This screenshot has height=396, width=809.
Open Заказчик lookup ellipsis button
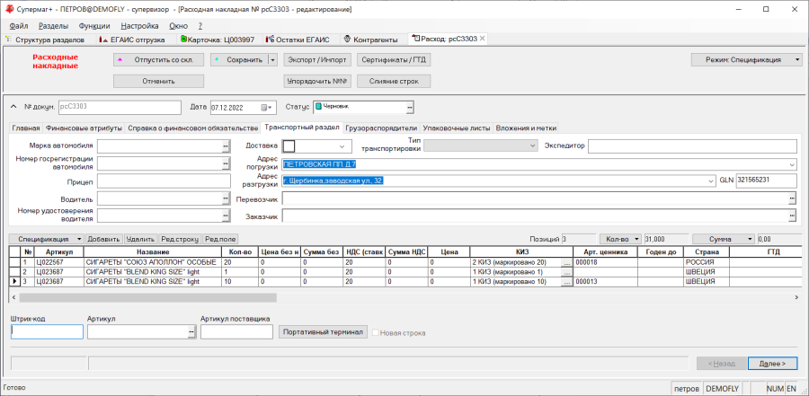792,216
